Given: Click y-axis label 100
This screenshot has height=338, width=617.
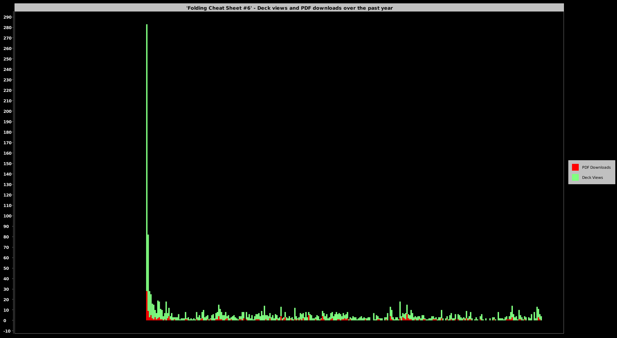Looking at the screenshot, I should (7, 216).
